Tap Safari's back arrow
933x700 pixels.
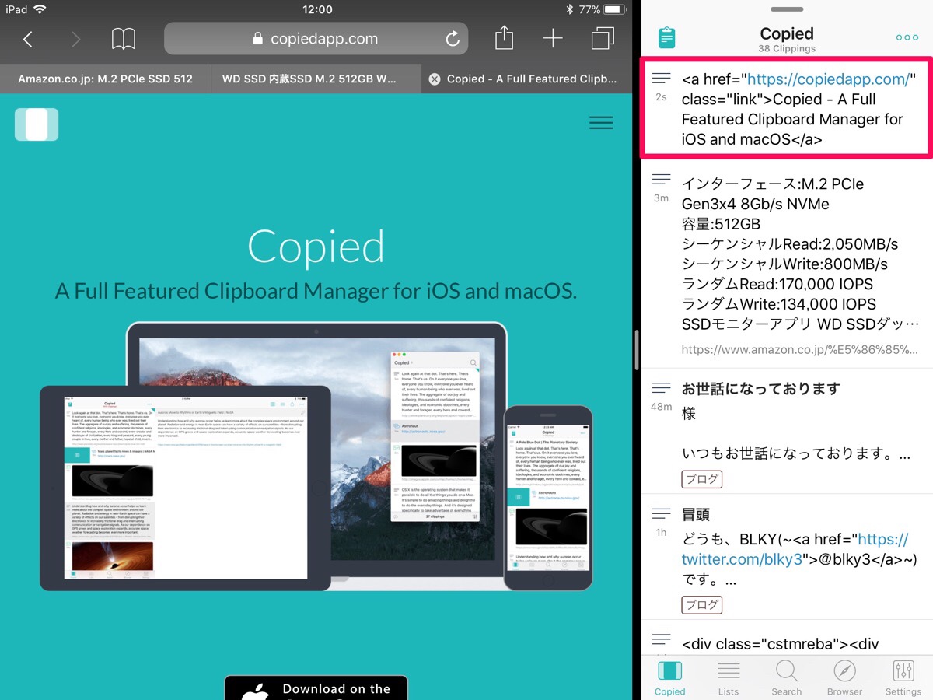click(28, 39)
